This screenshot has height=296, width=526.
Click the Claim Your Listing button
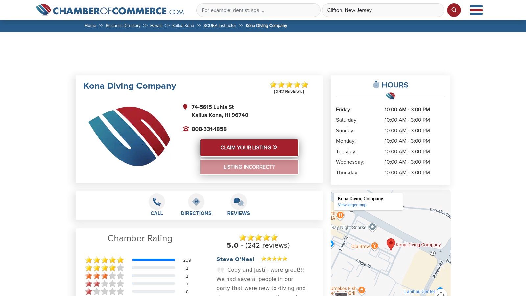[249, 147]
